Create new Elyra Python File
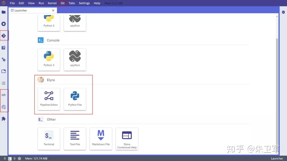This screenshot has width=287, height=161. tap(75, 99)
